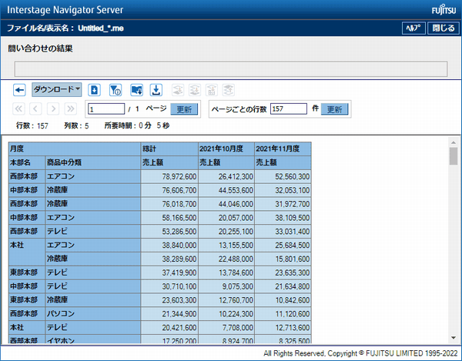462x361 pixels.
Task: Click the first grayed layer icon
Action: click(x=178, y=90)
